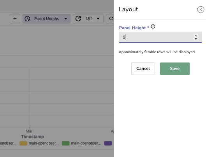Click the plus add button in toolbar
Screen dimensions: 206x157
15,19
